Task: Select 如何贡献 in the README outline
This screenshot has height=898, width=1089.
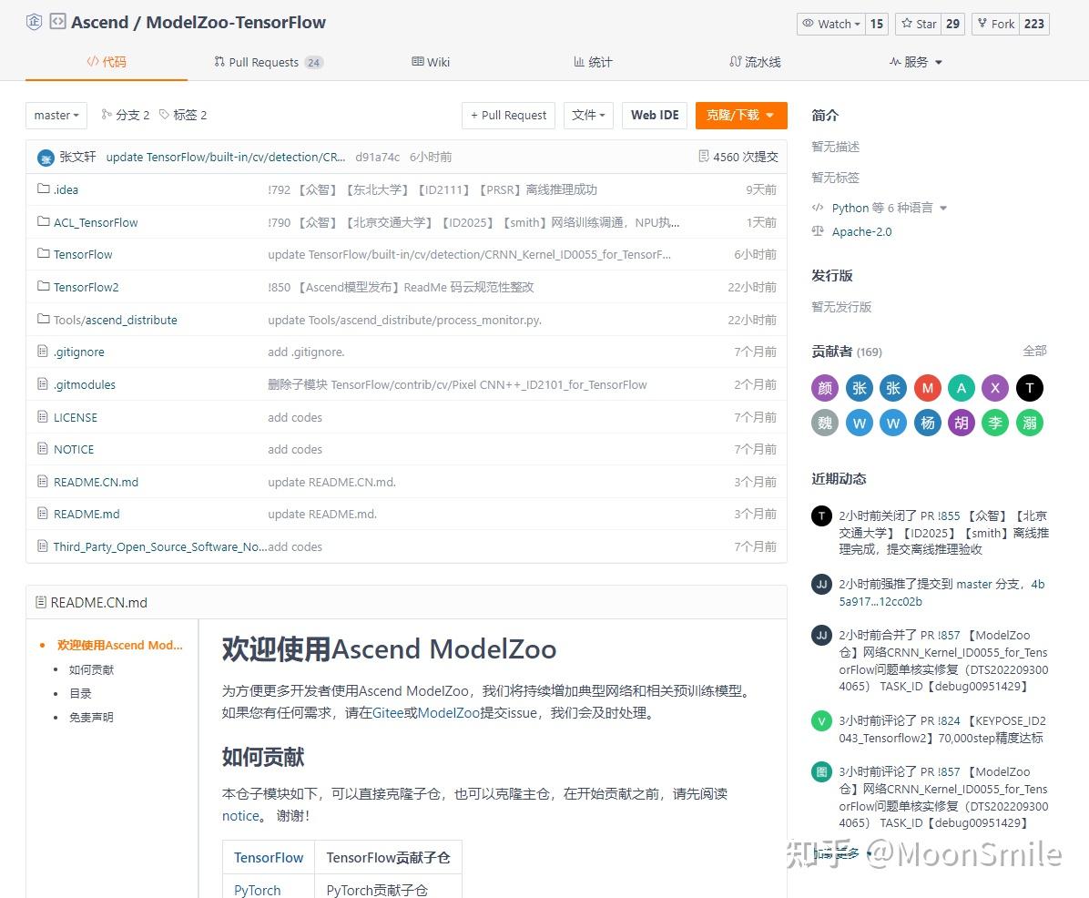Action: click(x=94, y=669)
